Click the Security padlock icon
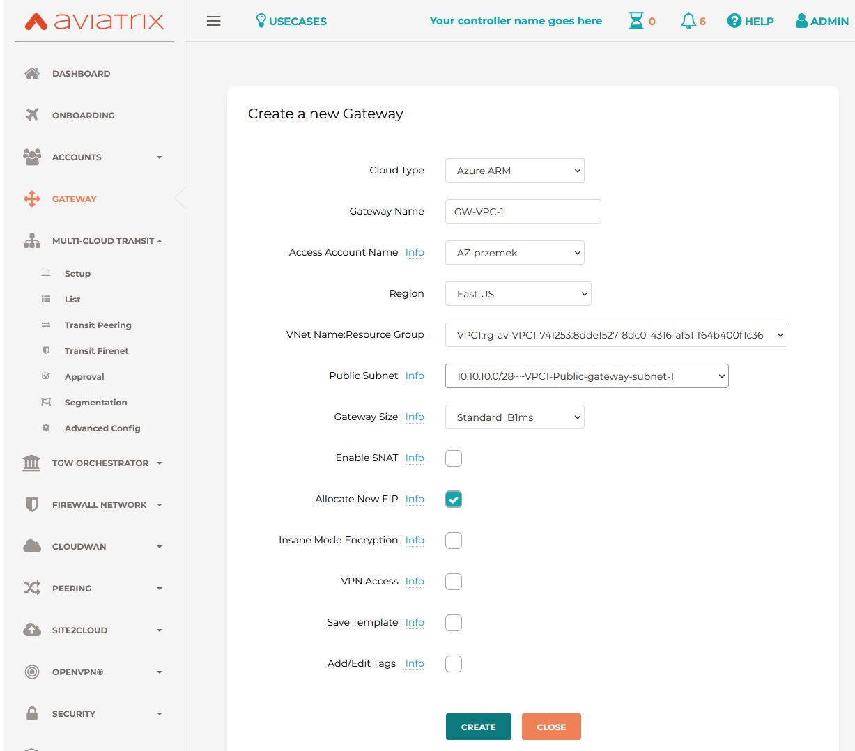855x751 pixels. (x=32, y=713)
